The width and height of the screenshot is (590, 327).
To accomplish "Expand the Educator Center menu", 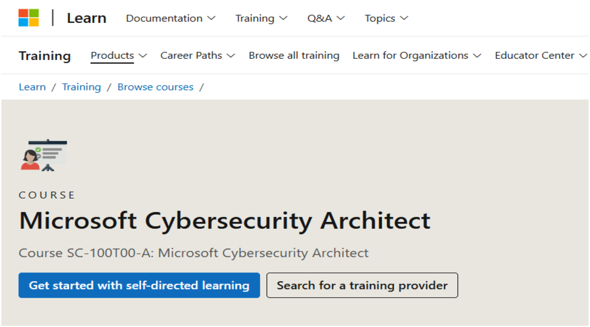I will pyautogui.click(x=540, y=56).
